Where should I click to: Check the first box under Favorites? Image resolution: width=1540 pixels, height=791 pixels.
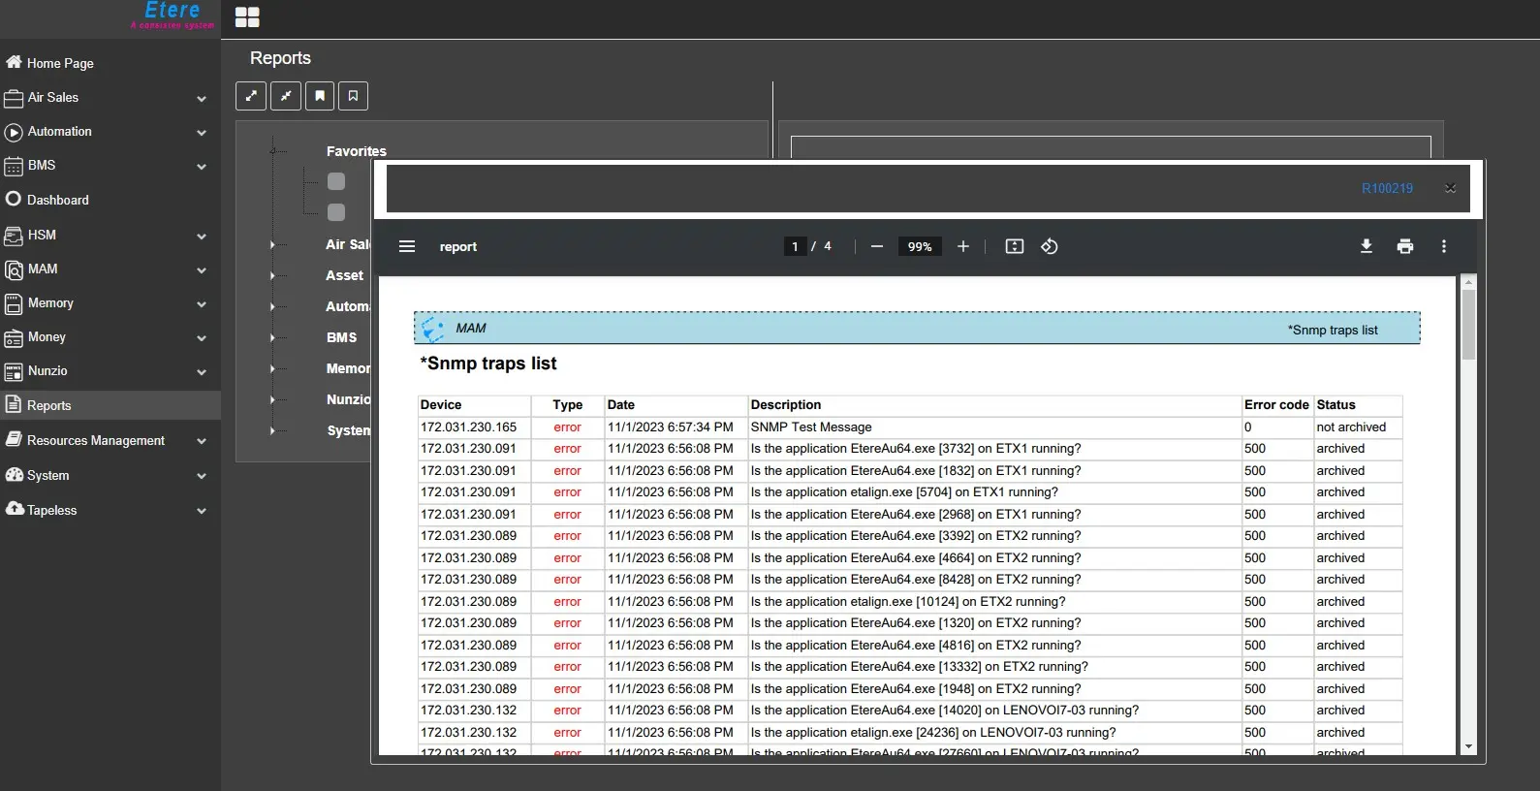[336, 181]
